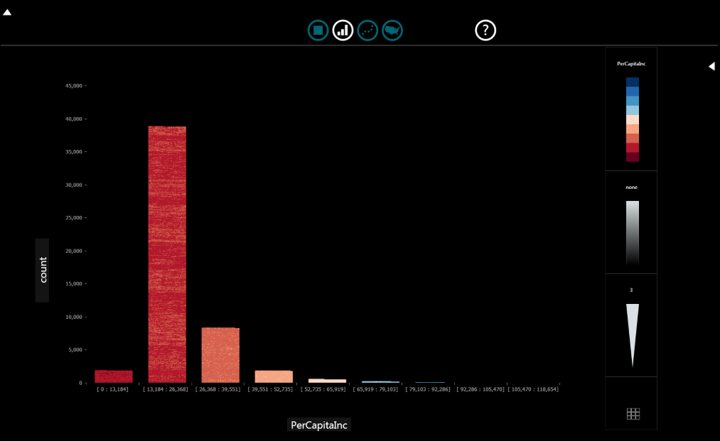Click the 'none' grayscale gradient bar
Viewport: 720px width, 441px height.
(x=633, y=232)
